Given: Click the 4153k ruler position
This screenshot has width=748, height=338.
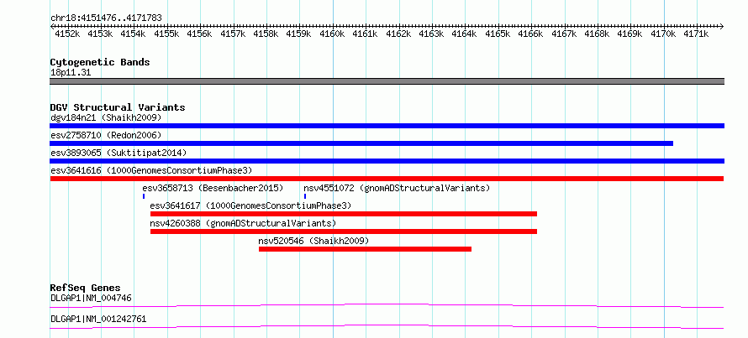Looking at the screenshot, I should [100, 34].
